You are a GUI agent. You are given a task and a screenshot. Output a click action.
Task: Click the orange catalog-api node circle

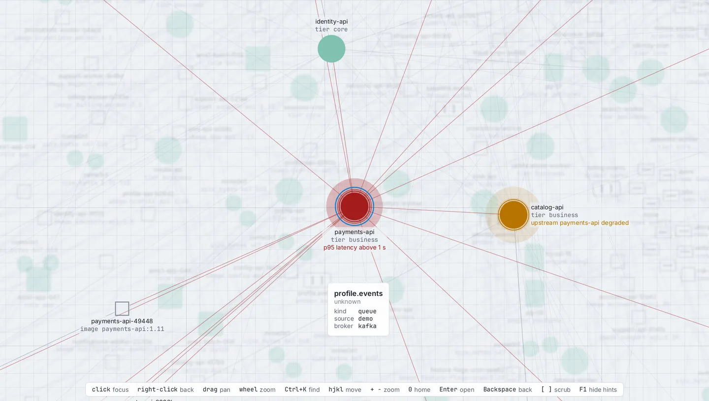coord(514,215)
